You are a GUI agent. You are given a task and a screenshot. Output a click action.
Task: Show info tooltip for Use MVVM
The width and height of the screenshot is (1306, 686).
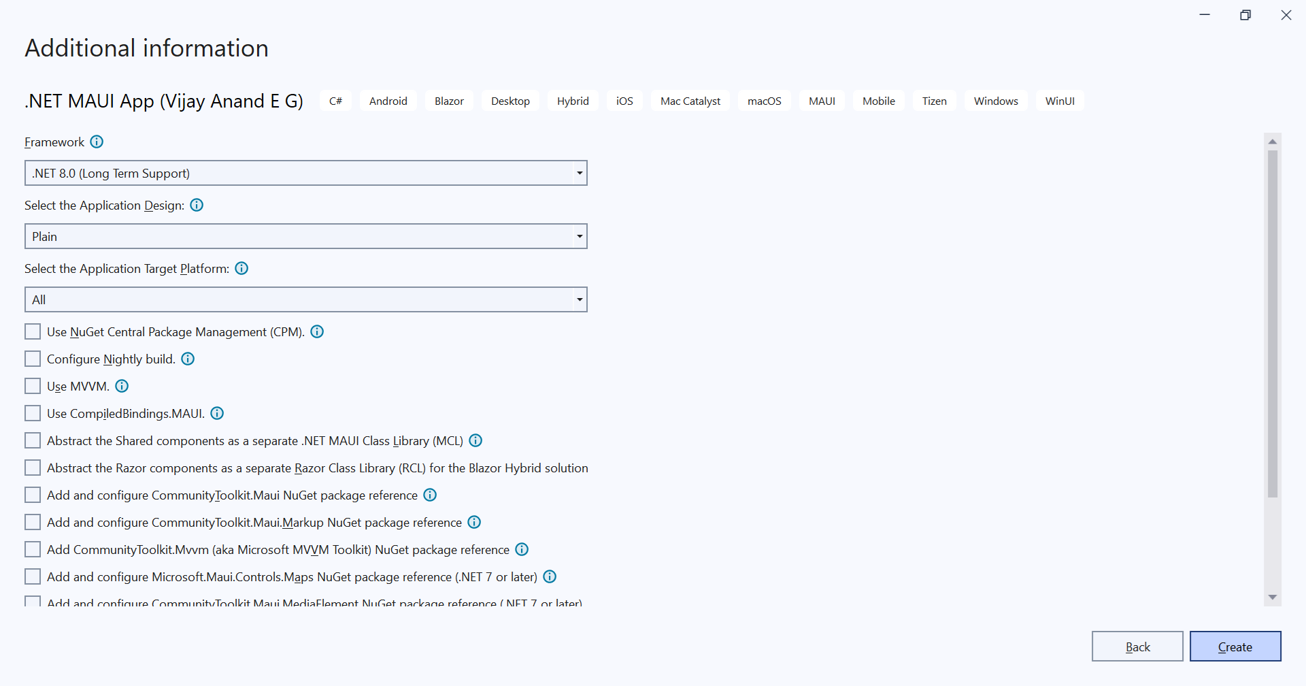click(x=122, y=386)
